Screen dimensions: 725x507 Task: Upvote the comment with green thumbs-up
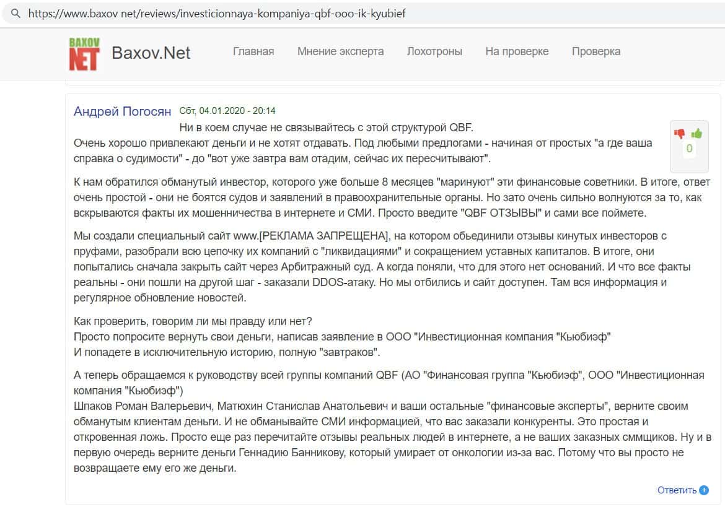696,133
